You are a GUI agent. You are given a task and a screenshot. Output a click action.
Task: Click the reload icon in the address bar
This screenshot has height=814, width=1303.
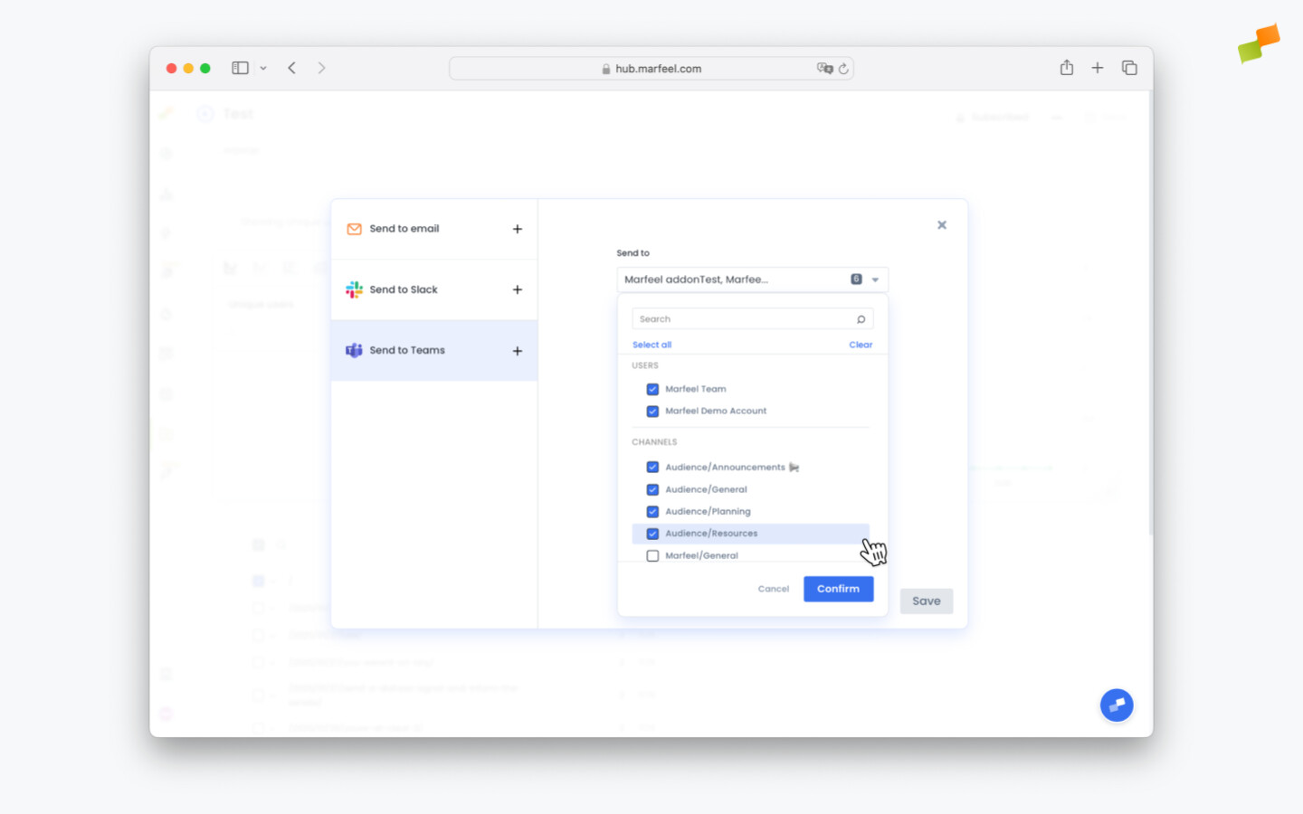click(844, 68)
